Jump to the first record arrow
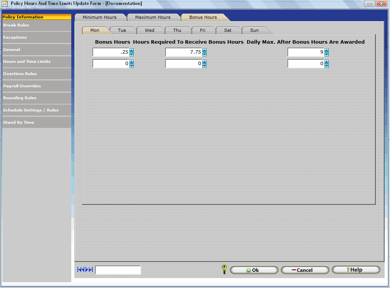This screenshot has width=390, height=288. 79,270
